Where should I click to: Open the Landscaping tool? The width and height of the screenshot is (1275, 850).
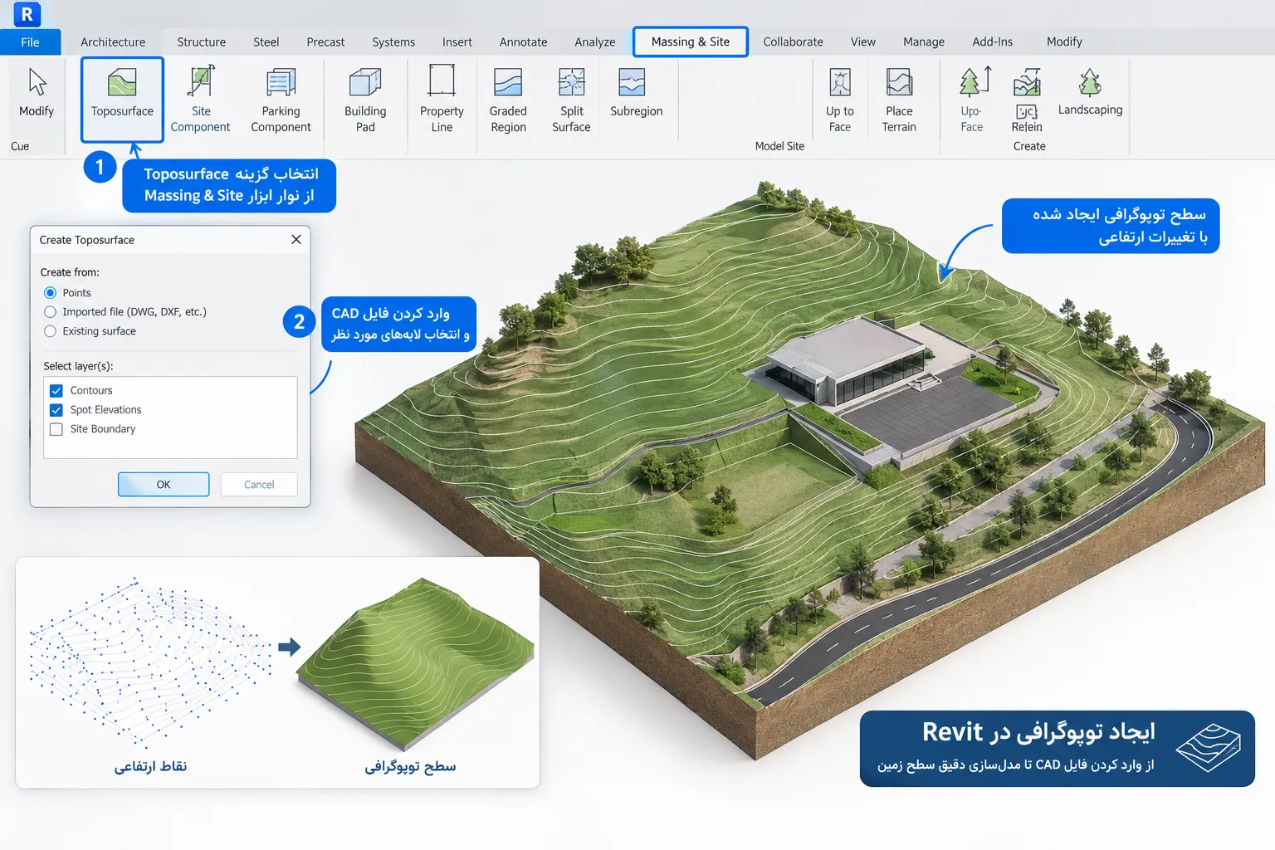[1090, 91]
